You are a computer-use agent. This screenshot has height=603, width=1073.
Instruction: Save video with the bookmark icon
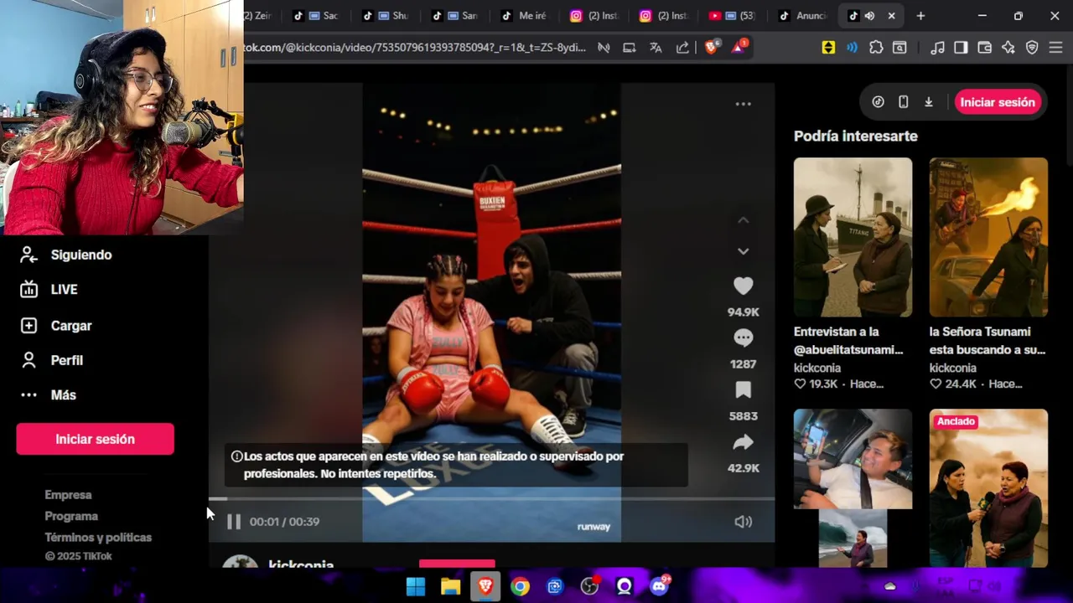click(x=743, y=390)
